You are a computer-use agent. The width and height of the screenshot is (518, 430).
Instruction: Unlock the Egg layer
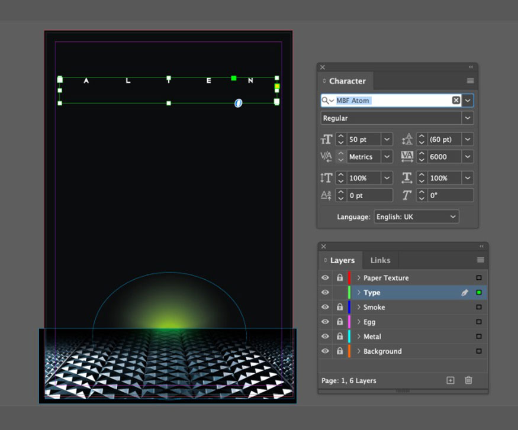coord(340,322)
